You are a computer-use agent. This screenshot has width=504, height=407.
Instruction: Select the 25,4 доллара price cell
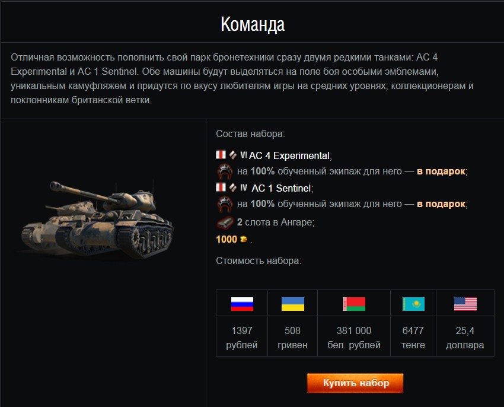tap(465, 336)
